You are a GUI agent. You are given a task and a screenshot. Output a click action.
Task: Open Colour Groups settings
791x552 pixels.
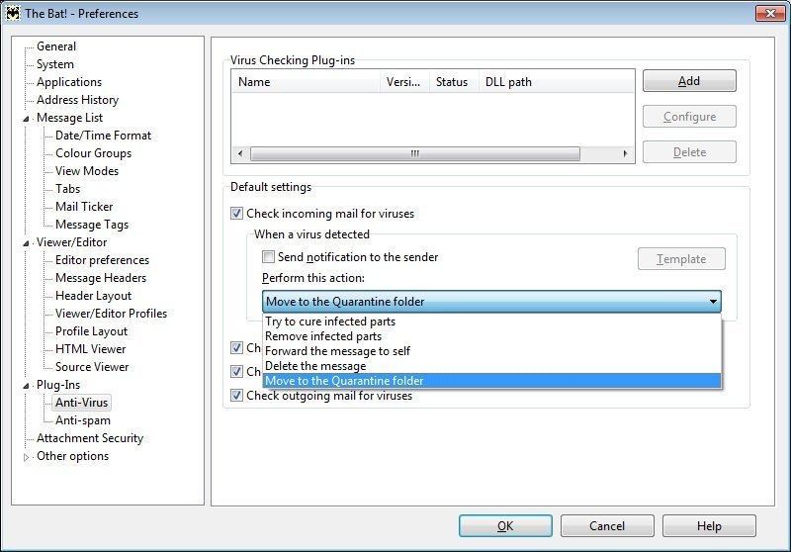pyautogui.click(x=93, y=153)
